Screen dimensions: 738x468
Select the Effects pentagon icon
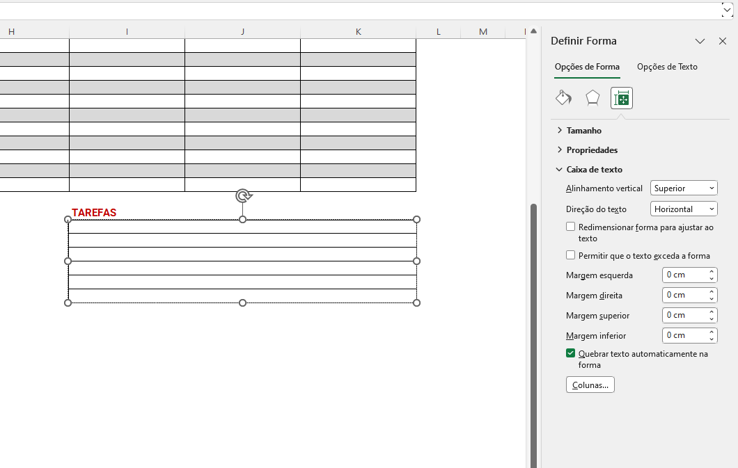coord(592,98)
